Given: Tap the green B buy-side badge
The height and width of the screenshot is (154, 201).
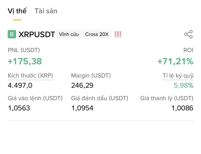Looking at the screenshot, I should tap(12, 34).
